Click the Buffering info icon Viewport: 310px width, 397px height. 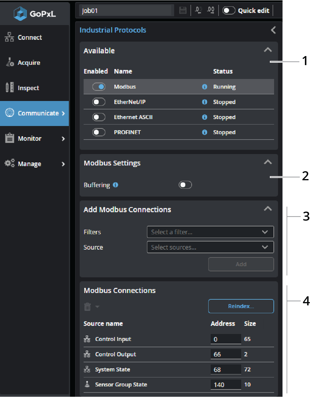pos(116,185)
